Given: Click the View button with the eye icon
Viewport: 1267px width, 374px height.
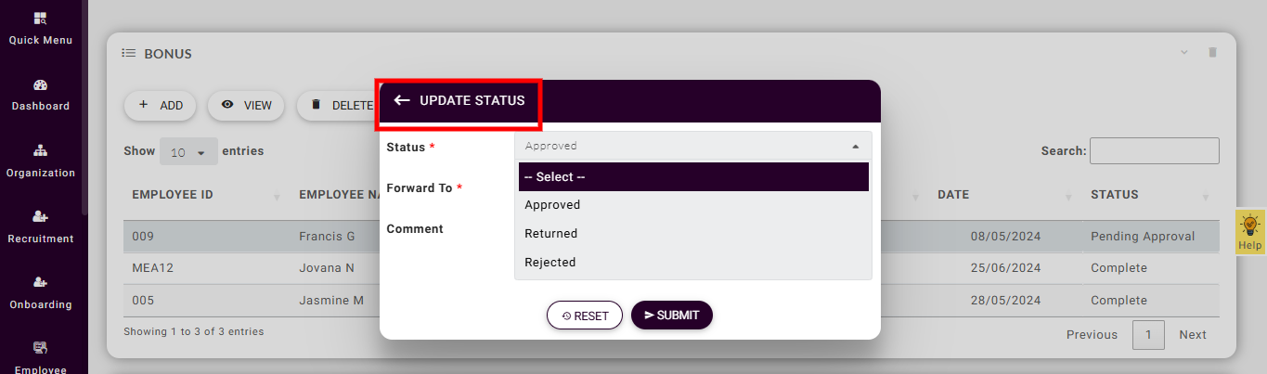Looking at the screenshot, I should click(246, 106).
